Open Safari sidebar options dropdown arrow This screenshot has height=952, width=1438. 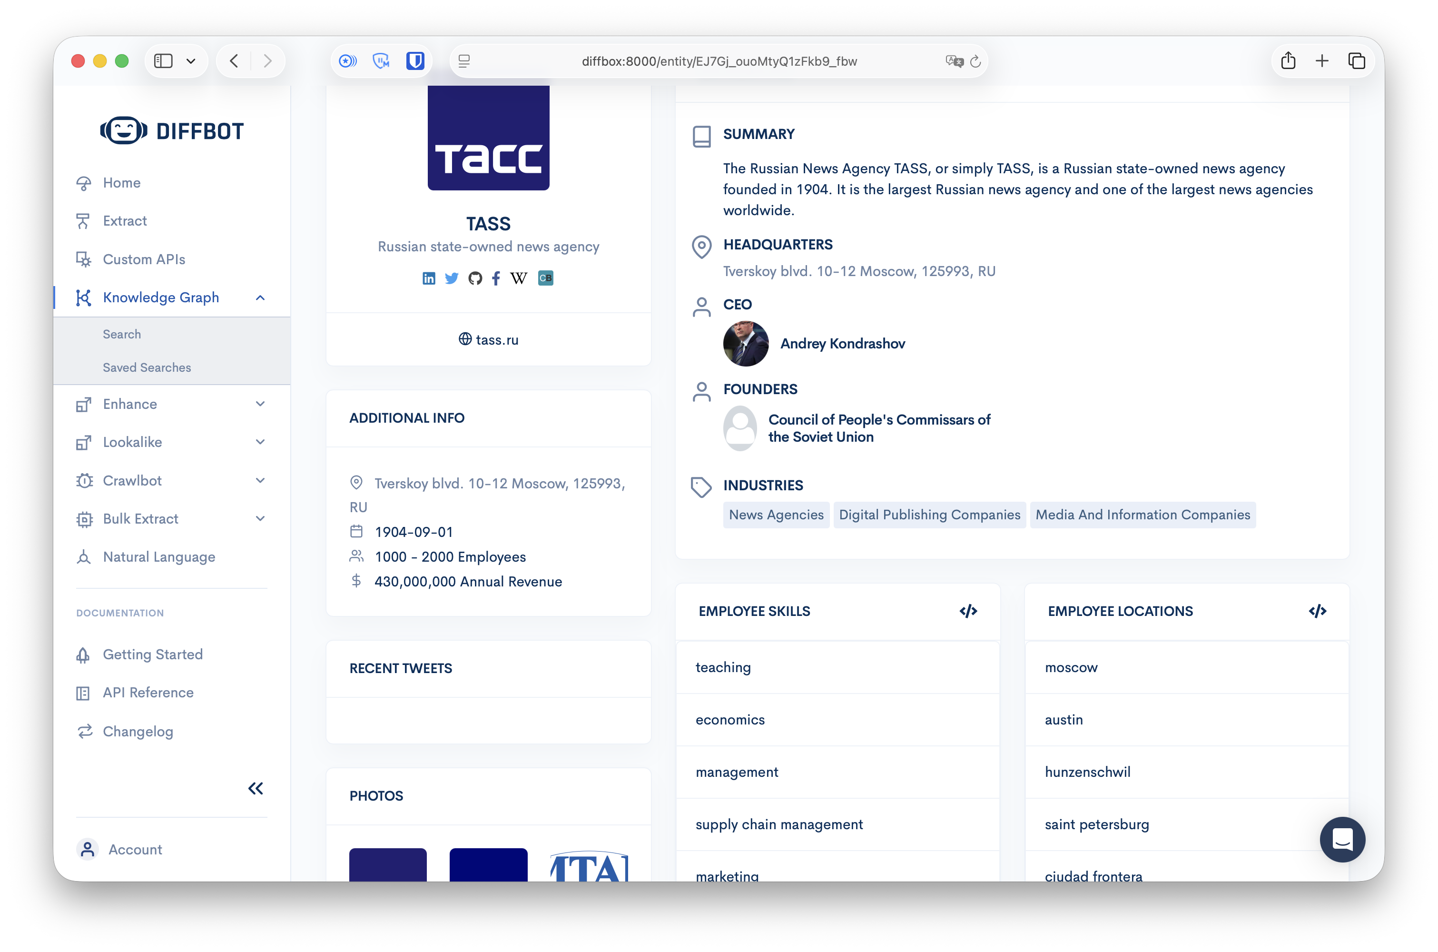click(190, 61)
